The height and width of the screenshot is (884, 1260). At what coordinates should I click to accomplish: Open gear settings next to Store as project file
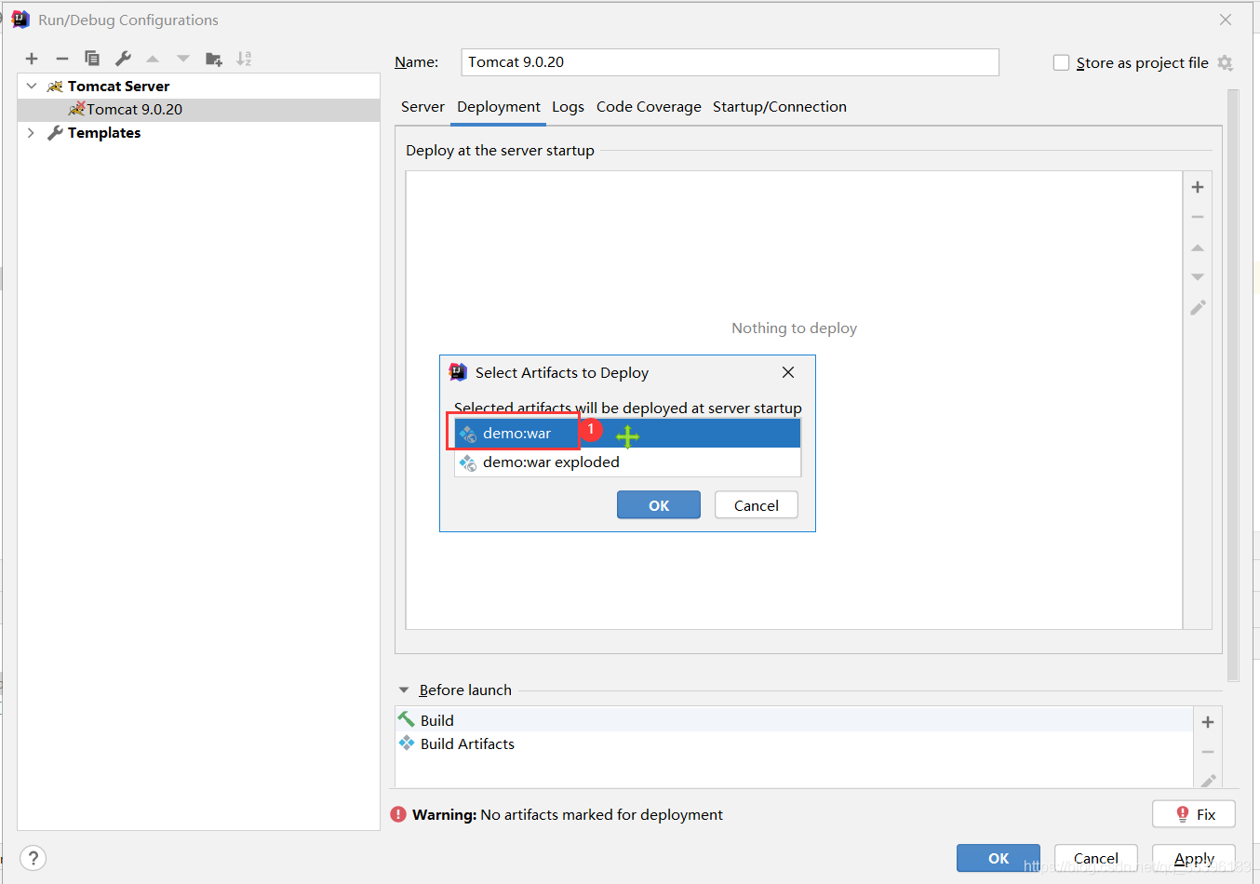(x=1226, y=62)
